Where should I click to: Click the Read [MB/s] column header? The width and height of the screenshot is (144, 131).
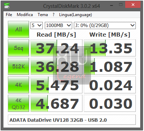[56, 35]
